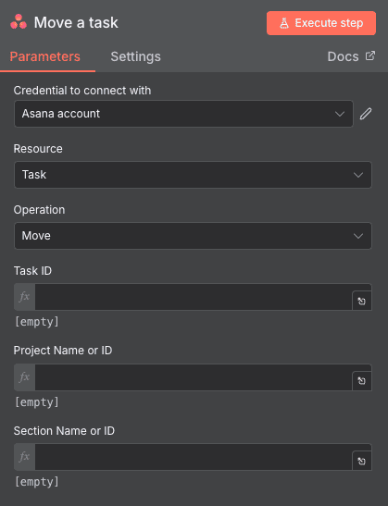The image size is (388, 506).
Task: Switch to the Parameters tab
Action: tap(44, 56)
